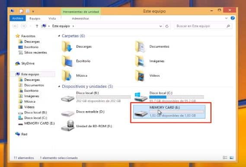Open the Escritorio folder icon
246x167 pixels.
pyautogui.click(x=67, y=61)
